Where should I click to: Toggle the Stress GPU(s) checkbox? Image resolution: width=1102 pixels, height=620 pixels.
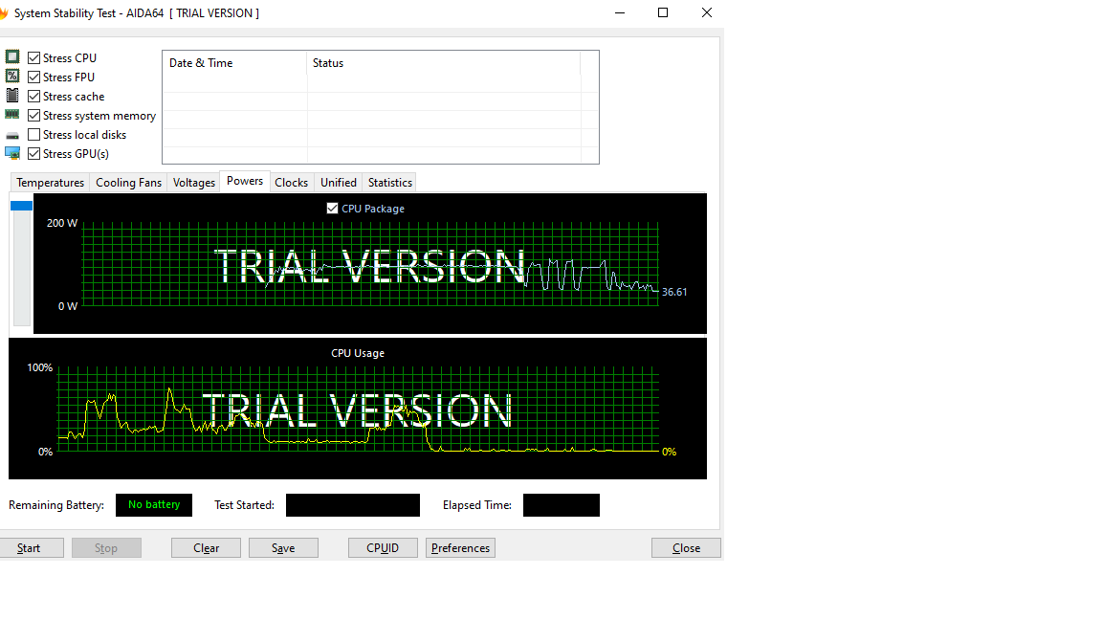pos(33,153)
